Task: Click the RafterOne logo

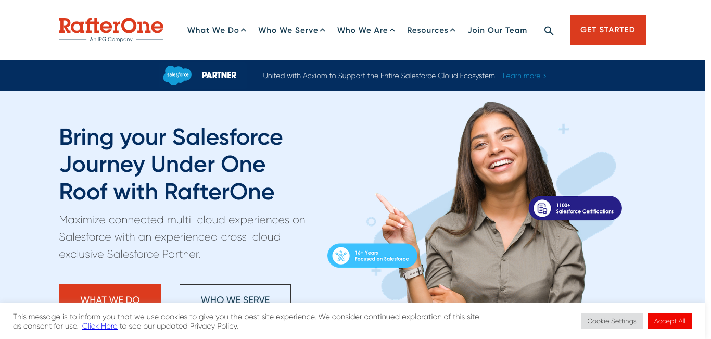Action: point(111,30)
